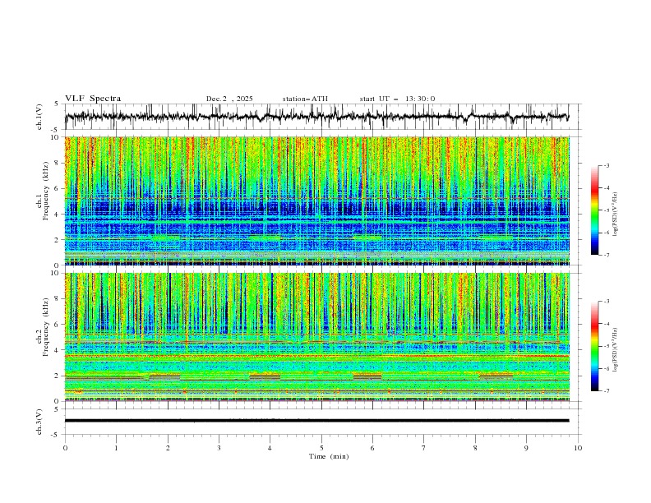
Task: Click the time axis tick label '3'
Action: pos(219,448)
